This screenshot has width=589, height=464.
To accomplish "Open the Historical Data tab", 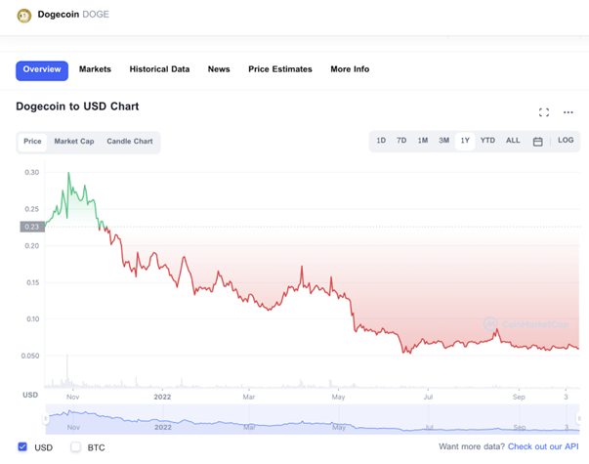I will click(159, 69).
